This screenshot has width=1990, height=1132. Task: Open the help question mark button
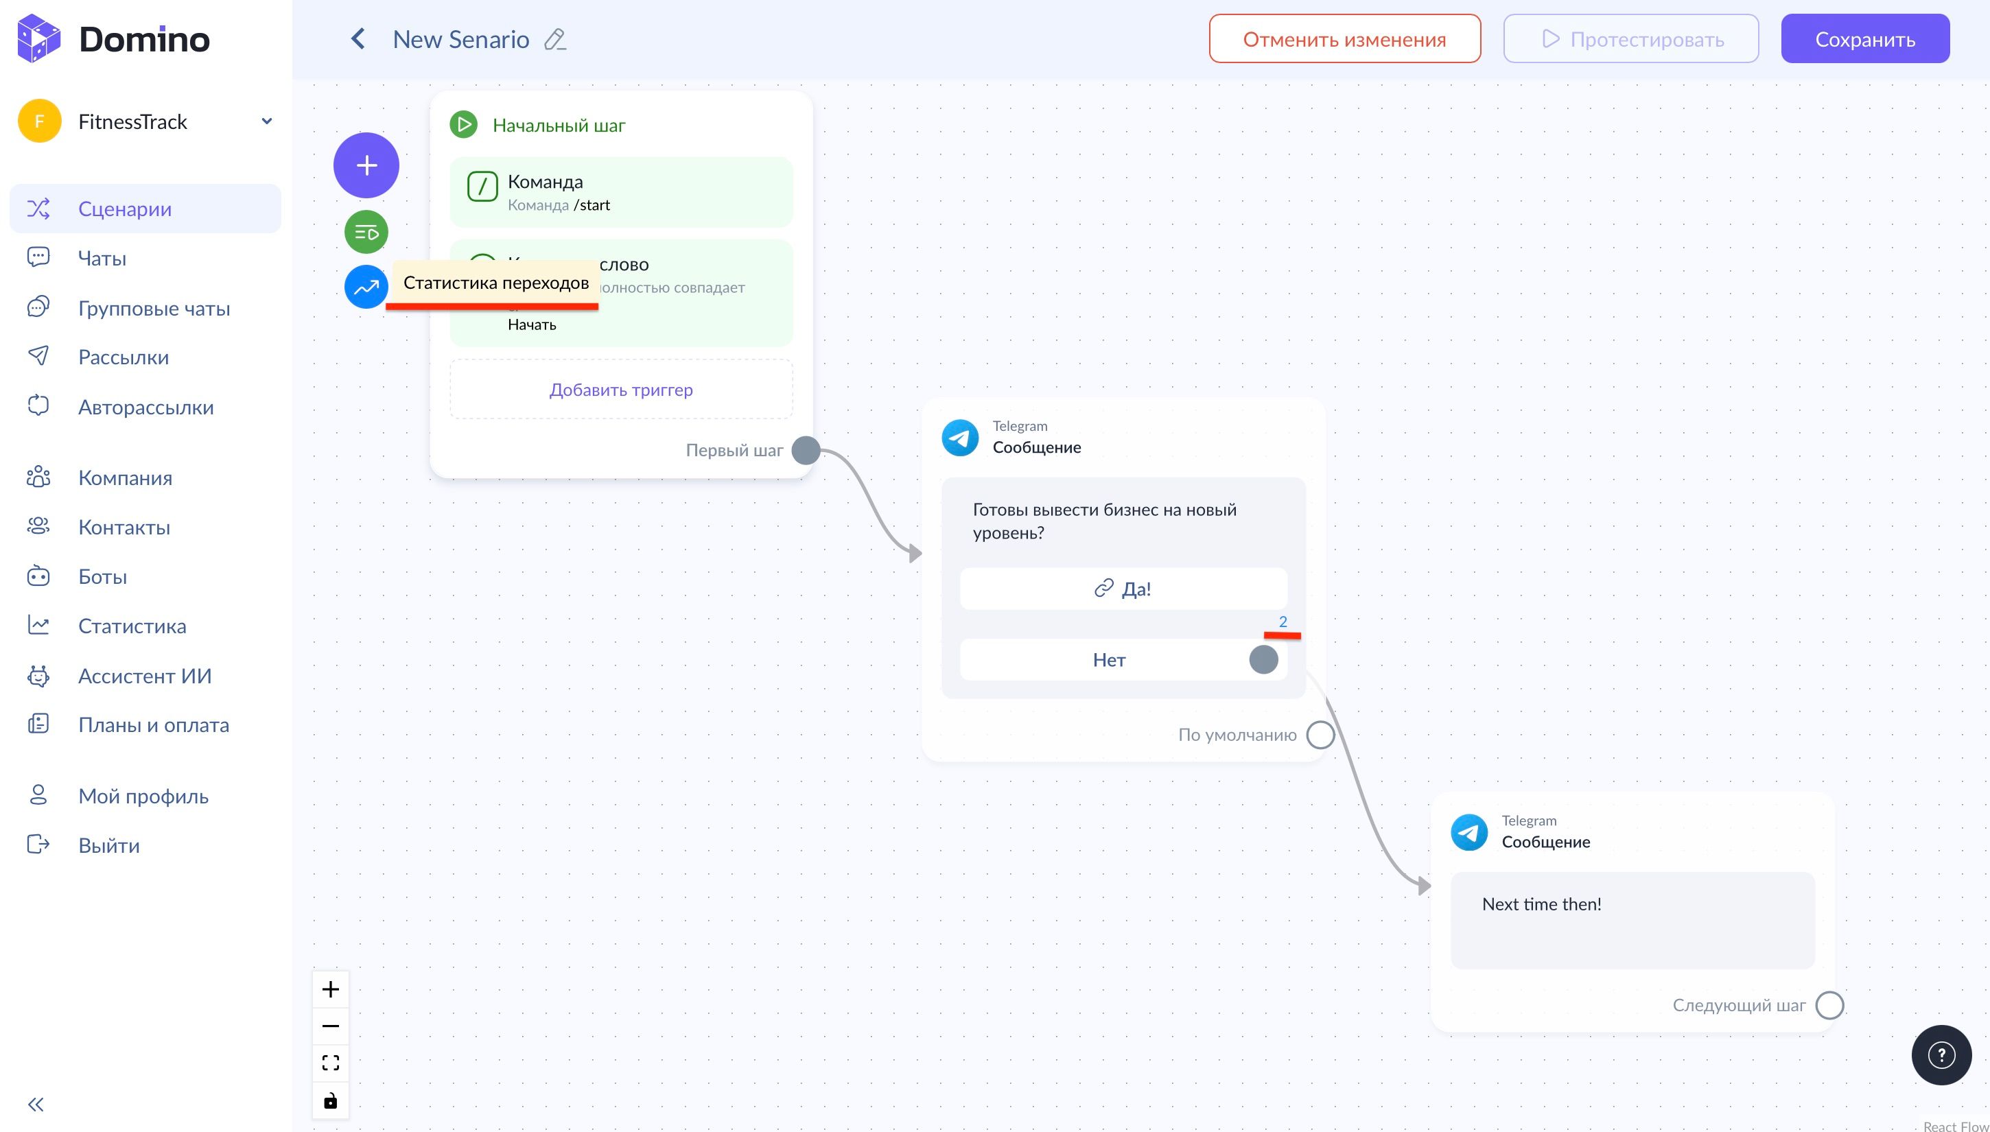pos(1941,1055)
